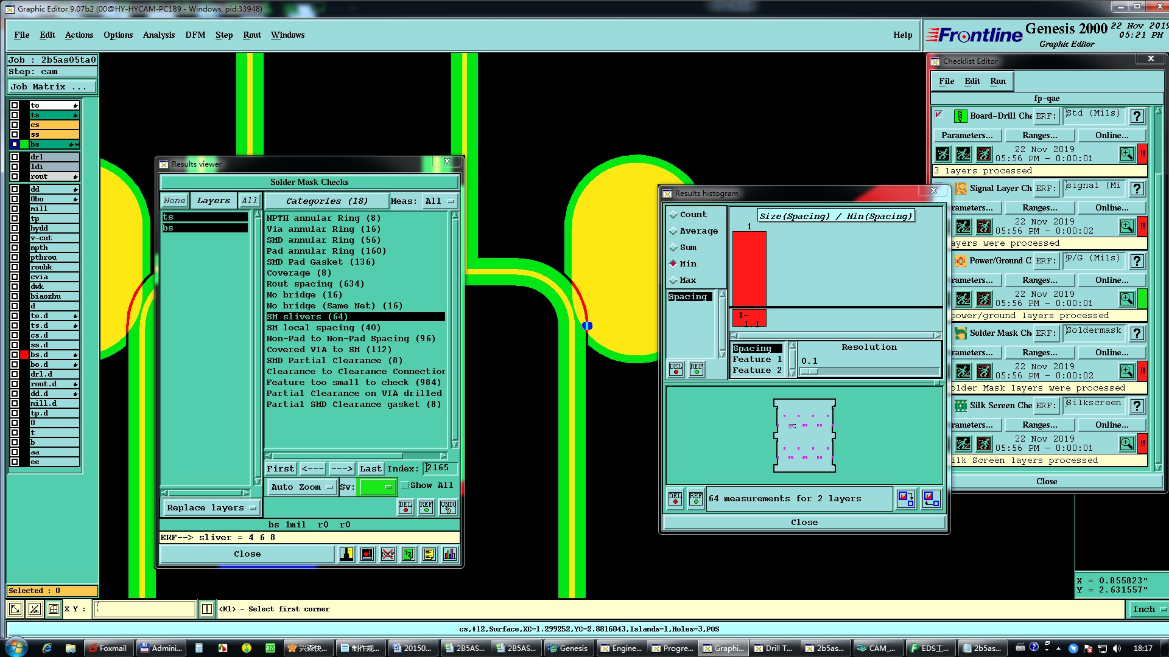Open the Run menu in Checklist Editor
1169x657 pixels.
(997, 81)
